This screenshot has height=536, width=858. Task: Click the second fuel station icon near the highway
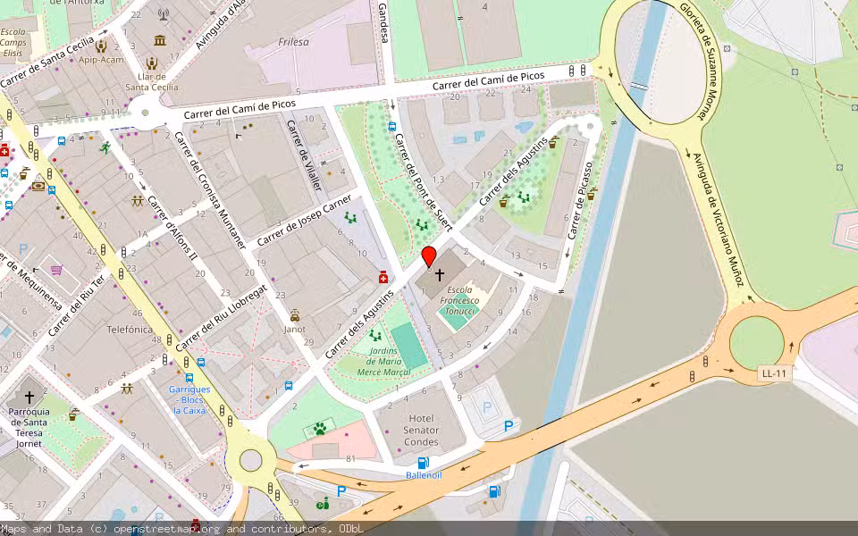[x=493, y=493]
